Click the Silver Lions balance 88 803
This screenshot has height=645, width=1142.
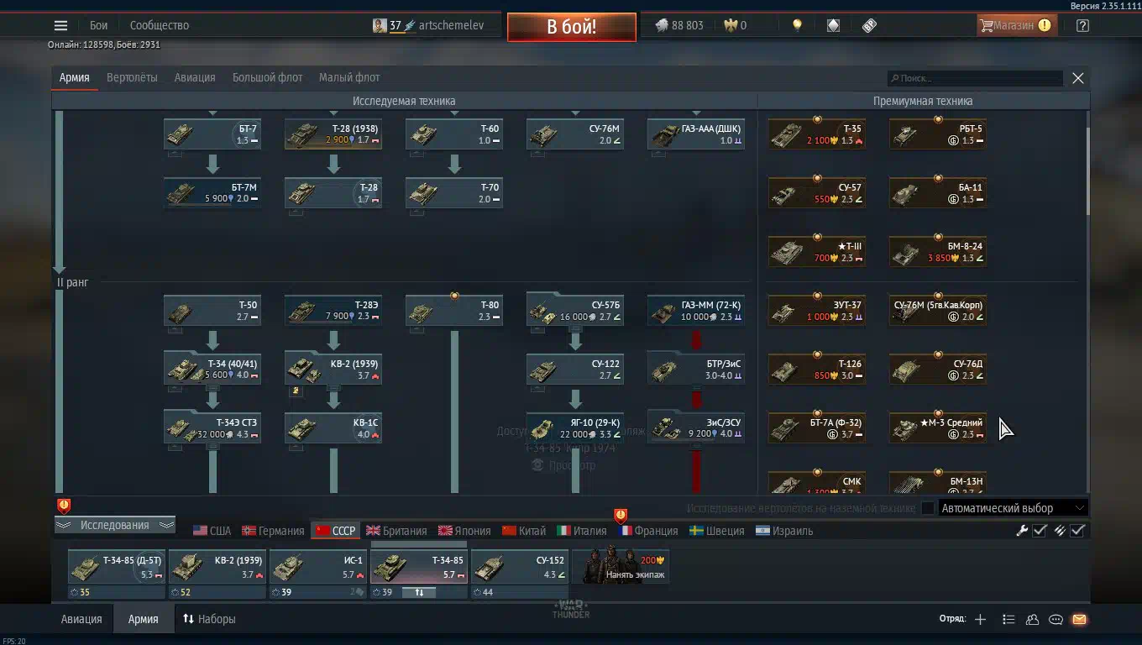(x=678, y=25)
